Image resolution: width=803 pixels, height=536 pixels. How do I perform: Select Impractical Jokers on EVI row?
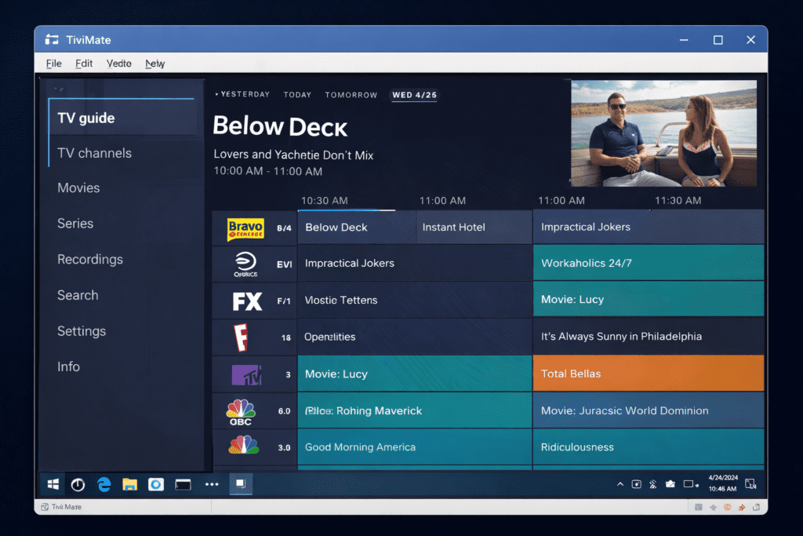(x=415, y=263)
